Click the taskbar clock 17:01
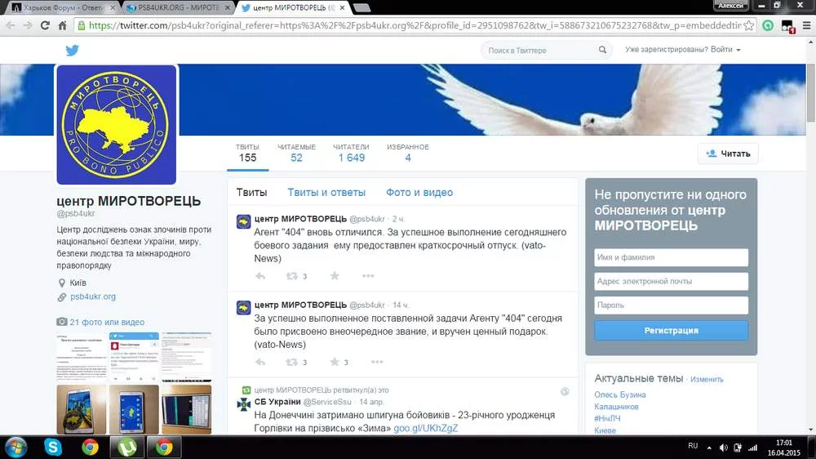 tap(783, 443)
